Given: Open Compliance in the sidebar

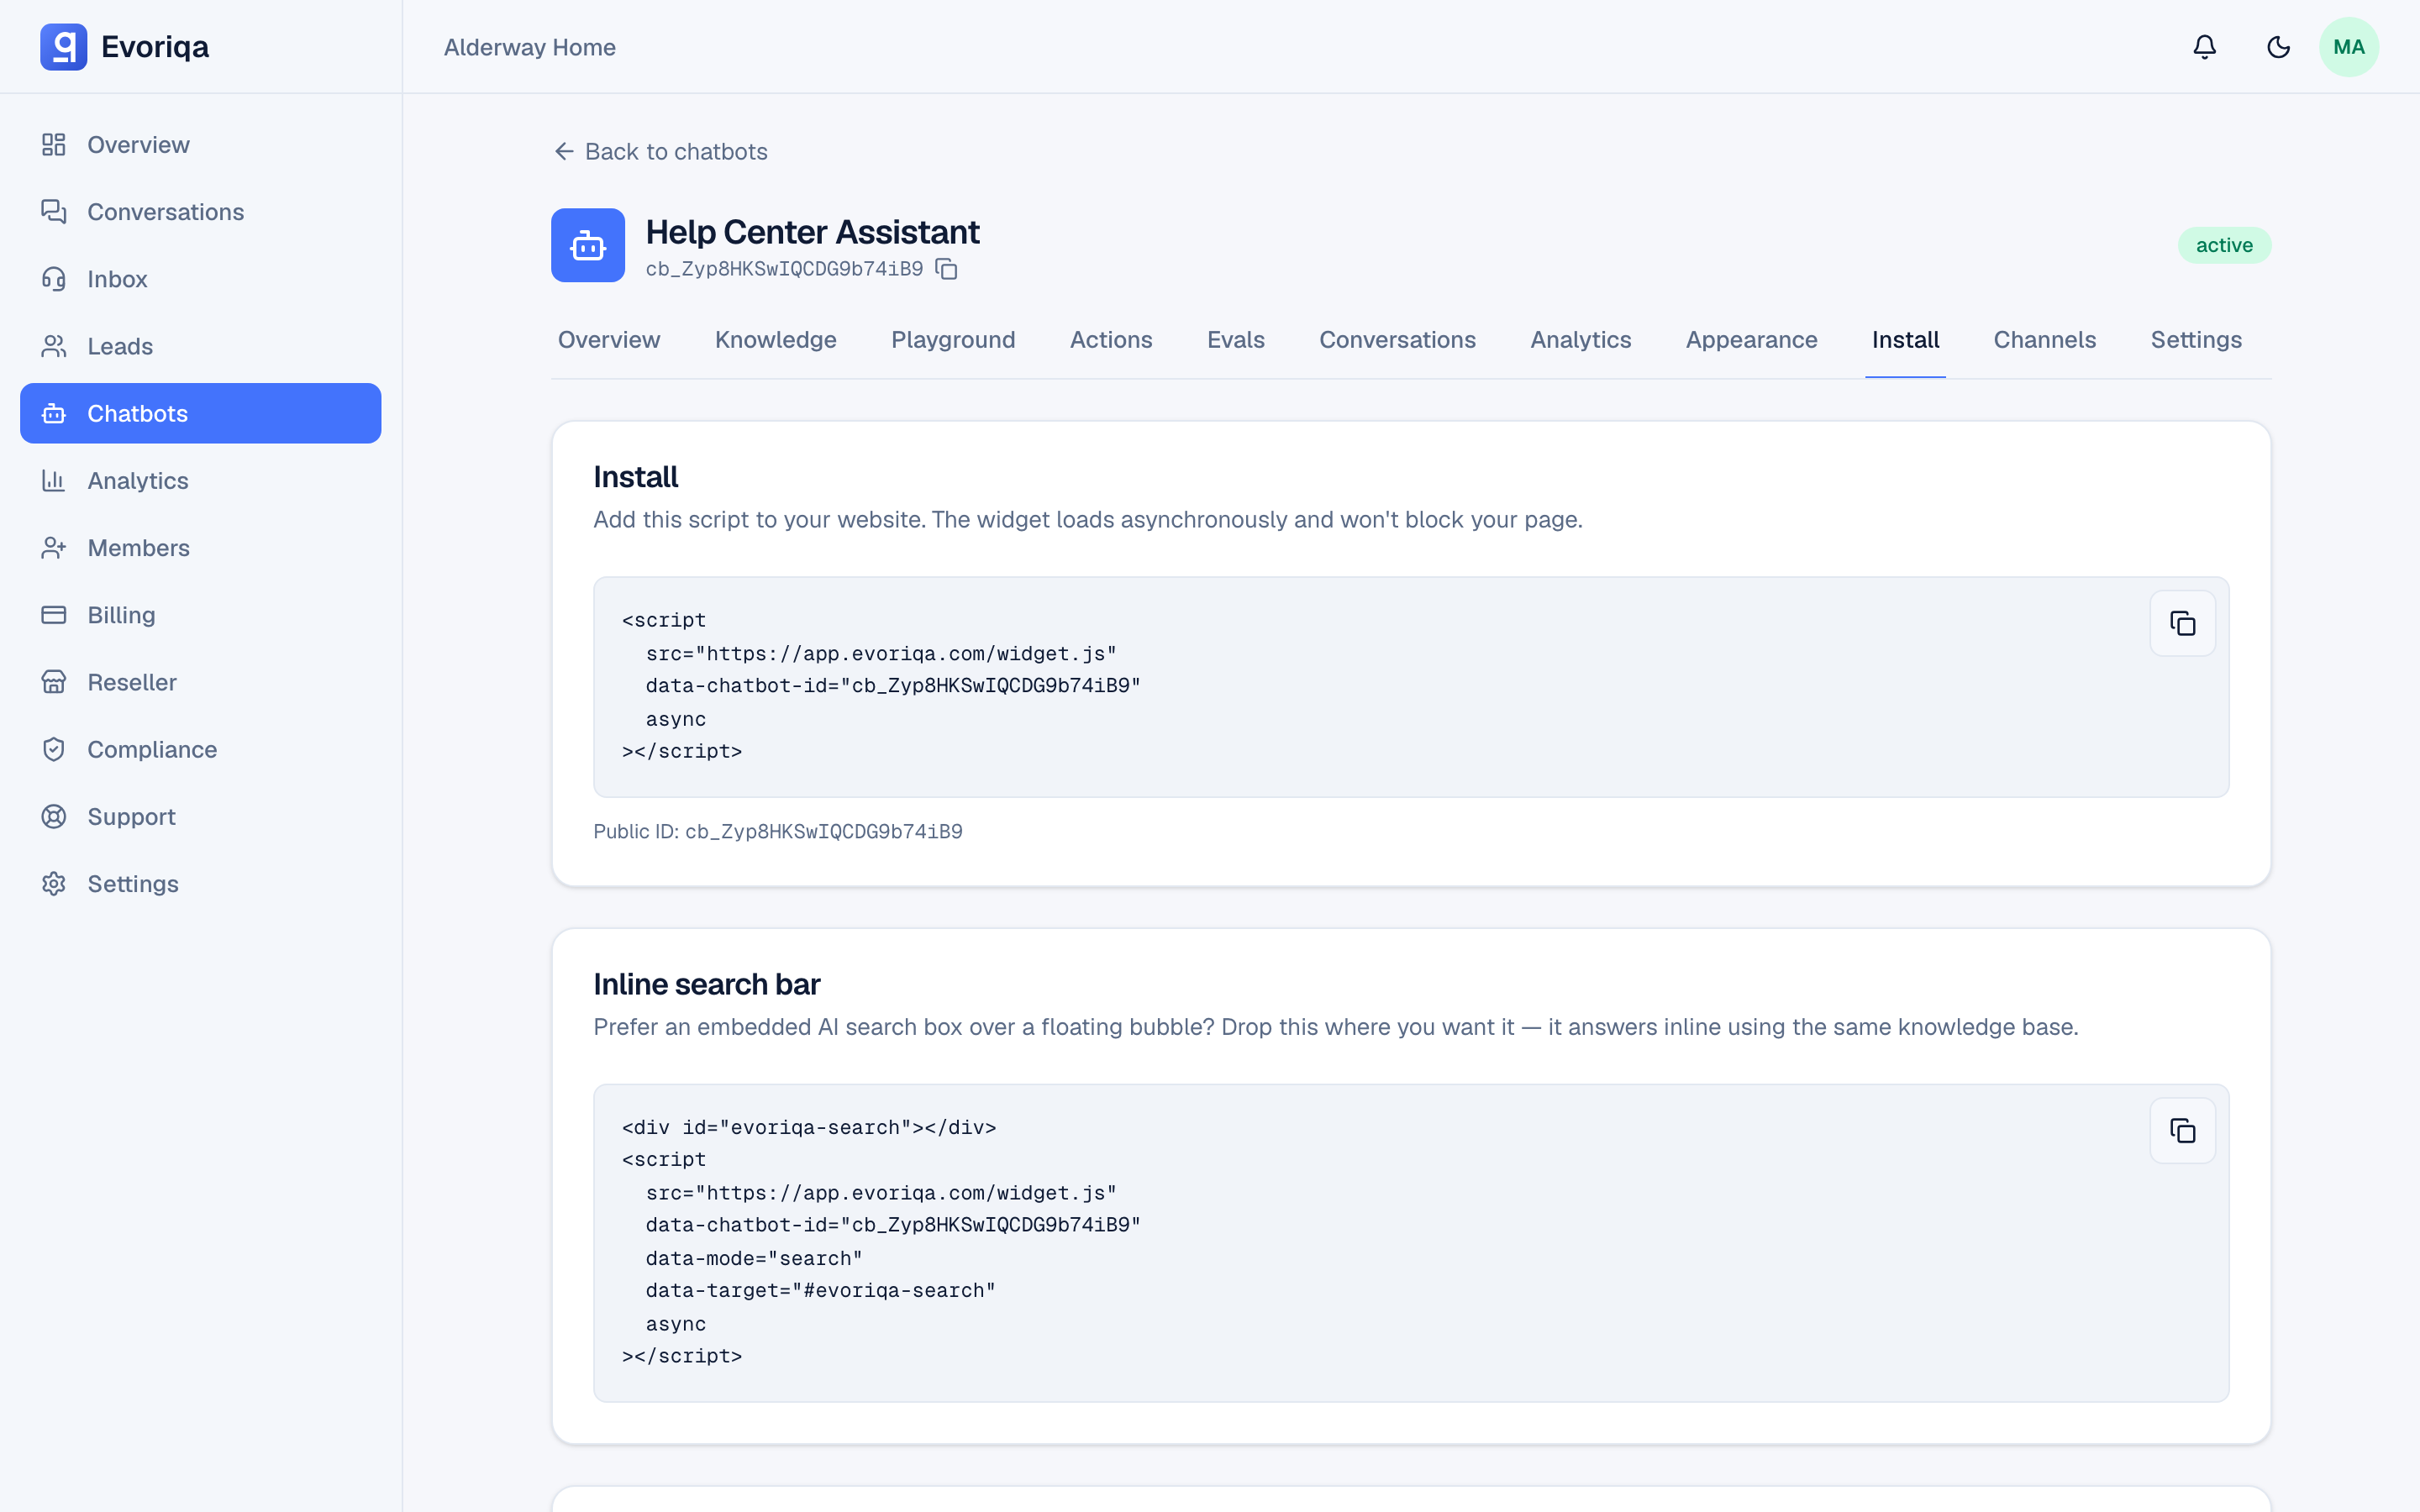Looking at the screenshot, I should (200, 749).
